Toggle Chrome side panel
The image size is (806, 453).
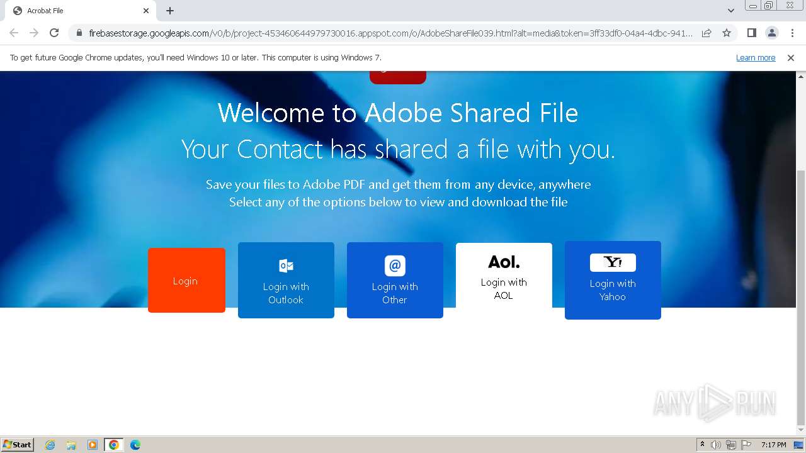pos(751,33)
